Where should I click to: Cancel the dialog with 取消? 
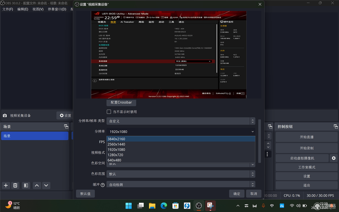[x=253, y=194]
